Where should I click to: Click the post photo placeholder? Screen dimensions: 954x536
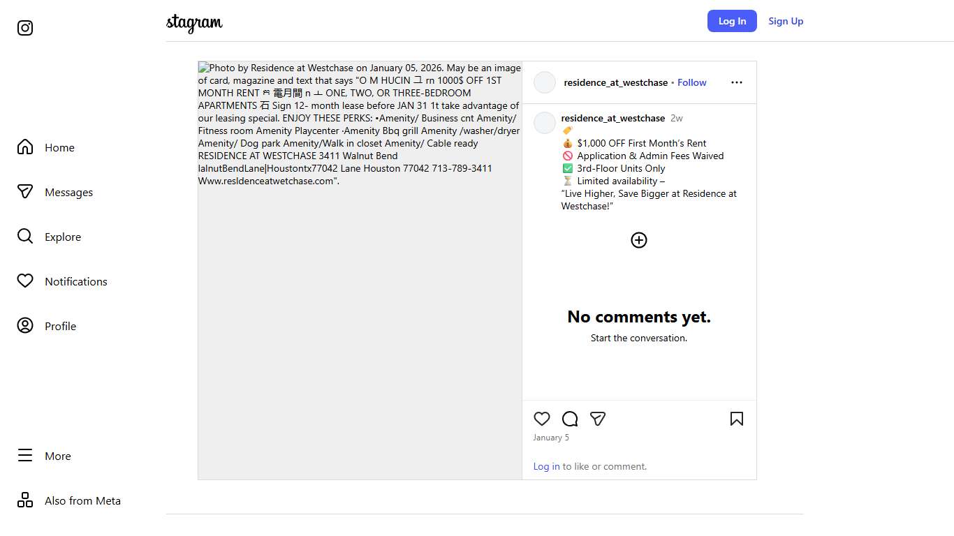[x=360, y=314]
